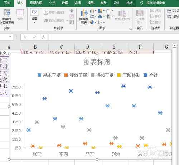Click the 日程表 timeline icon
This screenshot has width=179, height=165.
(169, 16)
